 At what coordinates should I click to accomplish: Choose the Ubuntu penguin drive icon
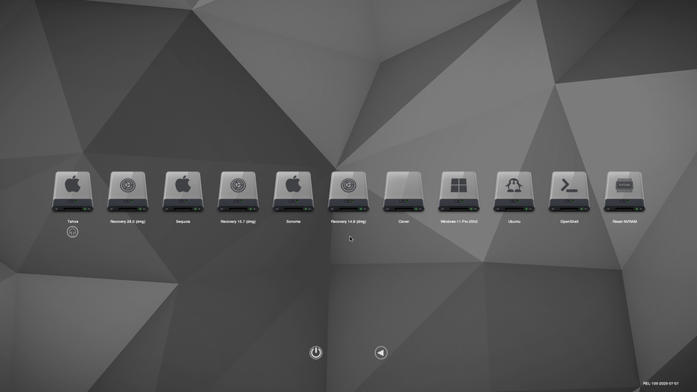[x=514, y=191]
